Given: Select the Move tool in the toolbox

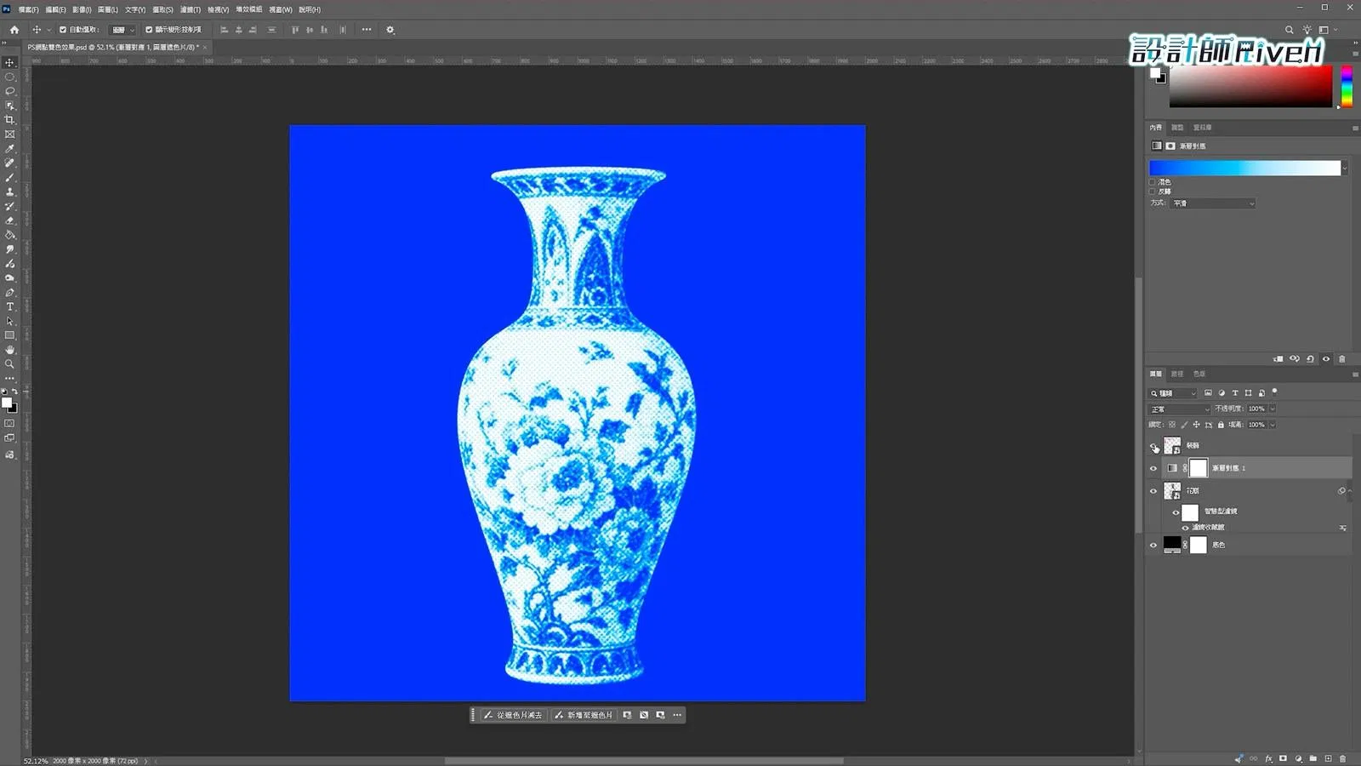Looking at the screenshot, I should point(10,62).
